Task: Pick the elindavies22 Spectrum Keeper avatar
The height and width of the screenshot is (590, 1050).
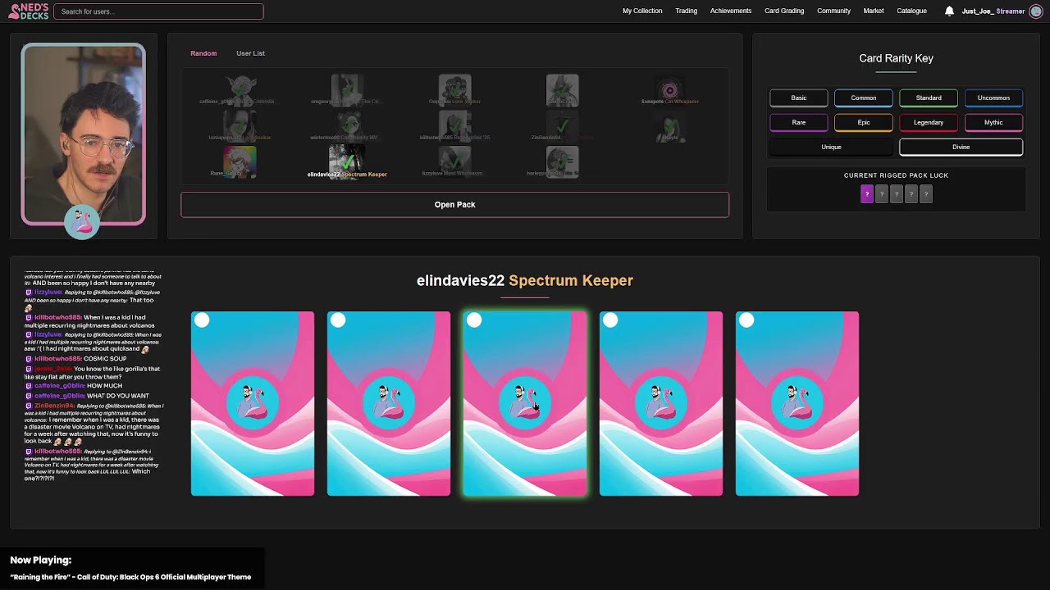Action: (347, 161)
